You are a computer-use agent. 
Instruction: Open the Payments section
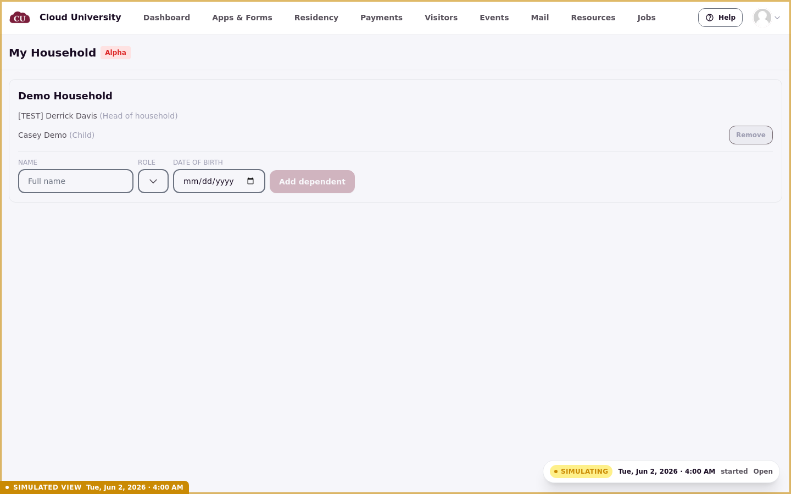(381, 18)
